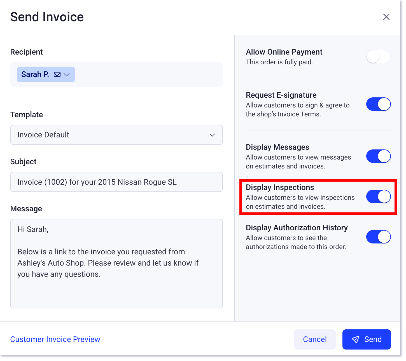
Task: Click the paper plane icon on Send button
Action: pyautogui.click(x=356, y=339)
